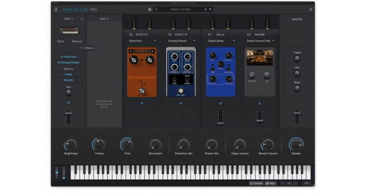Open the Reverb preset bars icon

(249, 35)
